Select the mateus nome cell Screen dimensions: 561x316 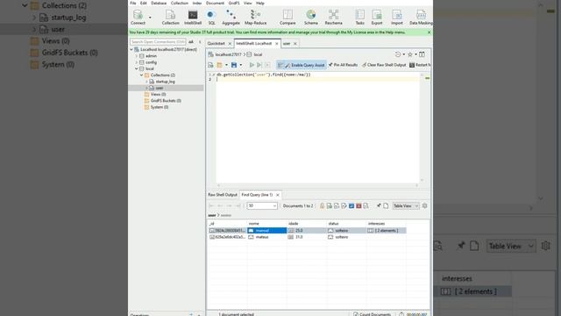click(x=266, y=237)
